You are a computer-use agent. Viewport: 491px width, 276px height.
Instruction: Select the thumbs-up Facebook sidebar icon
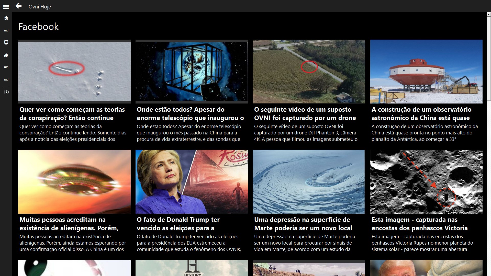coord(6,55)
